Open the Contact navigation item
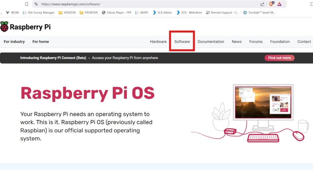313x170 pixels. pyautogui.click(x=304, y=42)
